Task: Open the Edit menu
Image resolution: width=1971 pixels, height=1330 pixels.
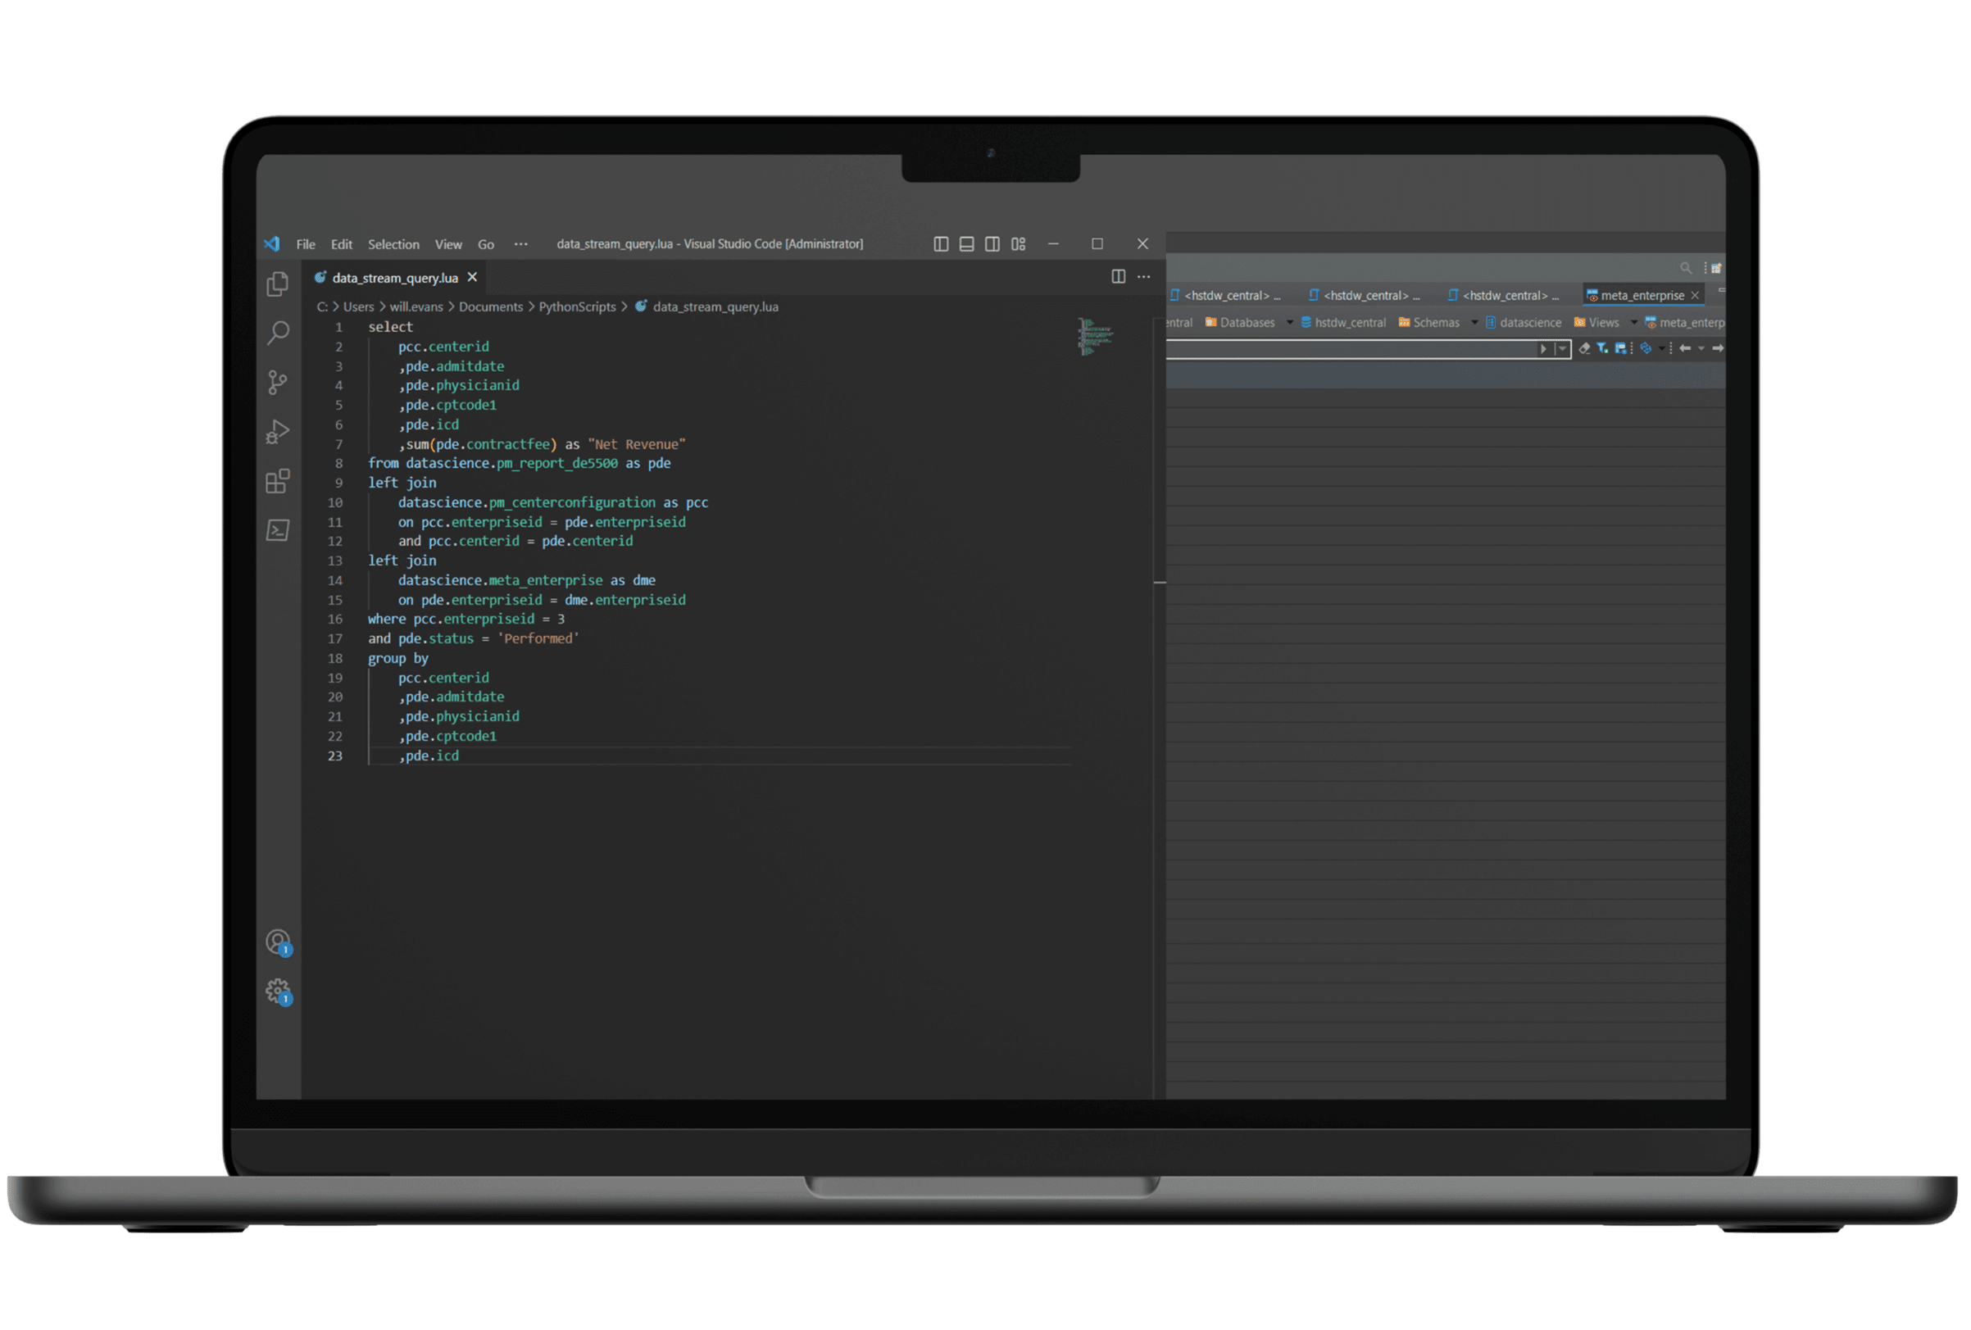Action: coord(342,244)
